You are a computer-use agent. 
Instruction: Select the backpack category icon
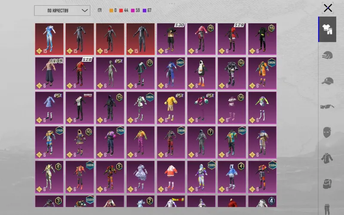click(327, 184)
